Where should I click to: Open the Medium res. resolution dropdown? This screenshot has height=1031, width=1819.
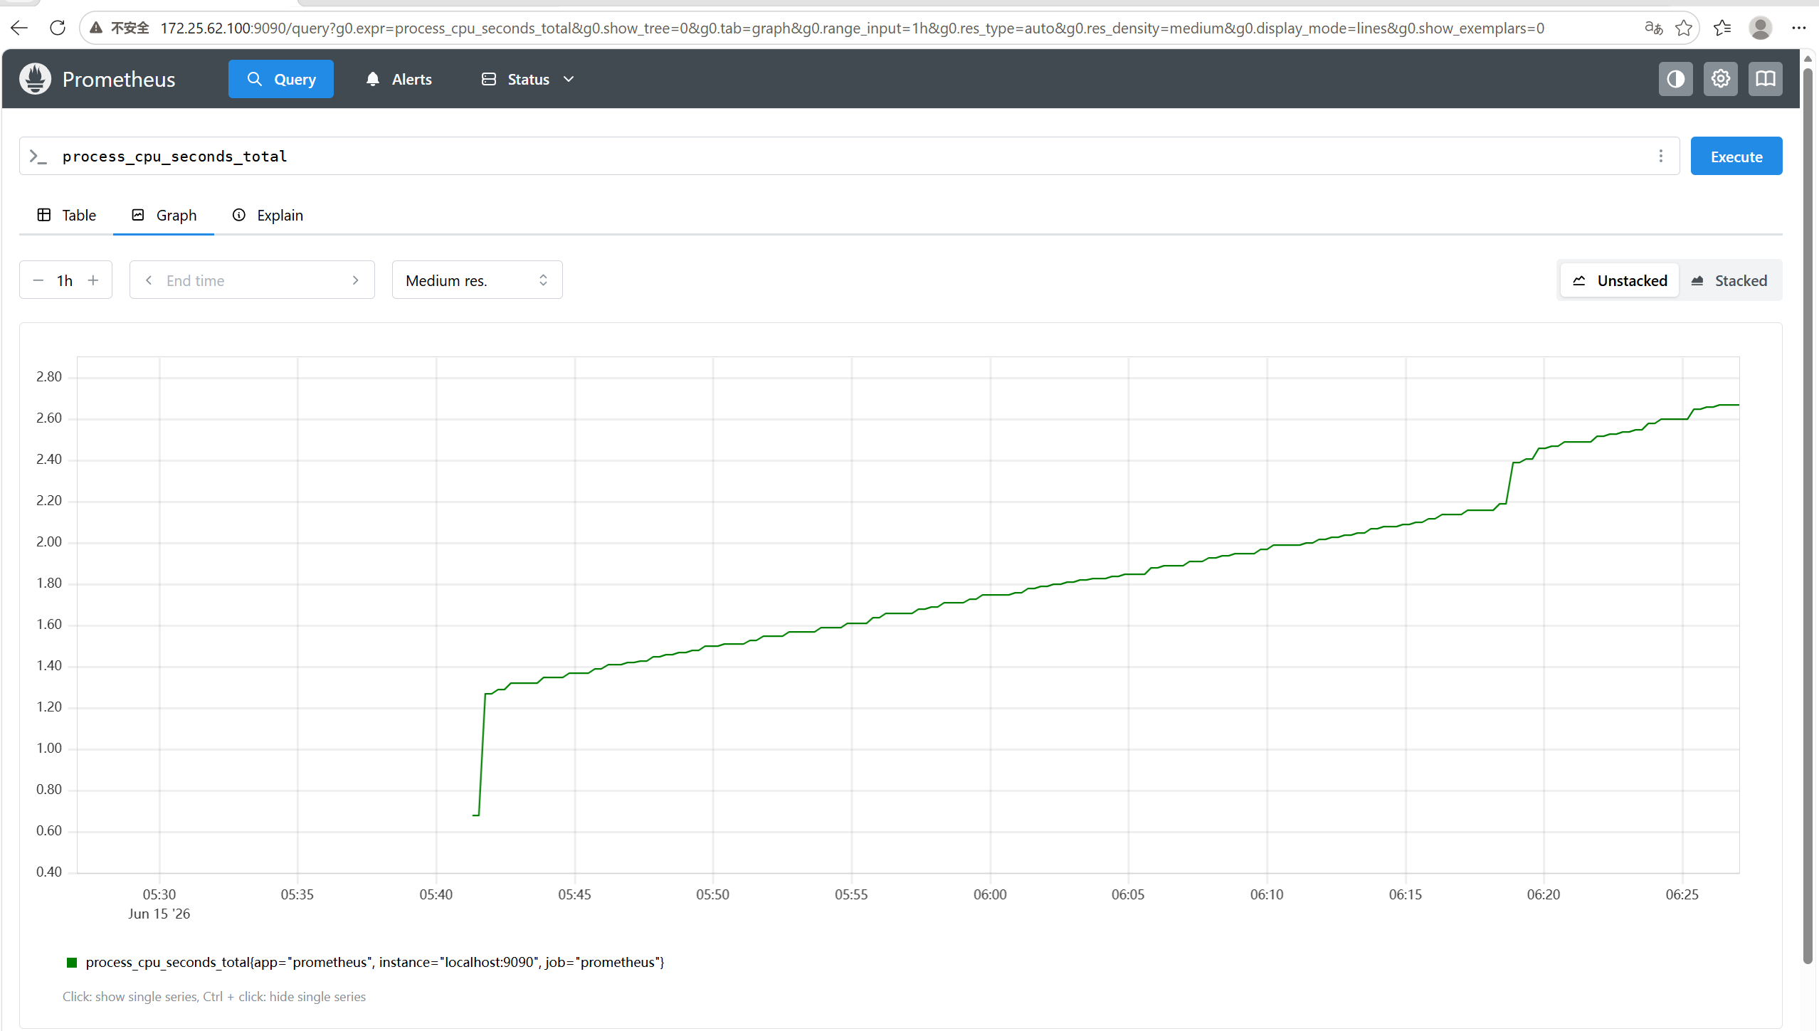[x=478, y=280]
